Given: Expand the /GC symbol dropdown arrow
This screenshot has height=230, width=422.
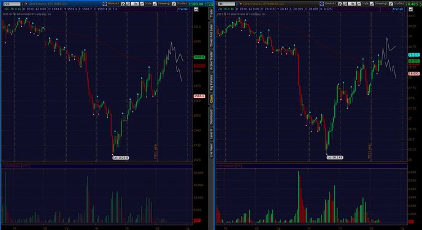Looking at the screenshot, I should pos(22,4).
